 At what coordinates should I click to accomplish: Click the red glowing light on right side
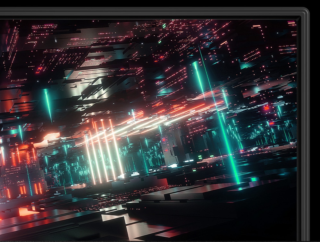266,108
